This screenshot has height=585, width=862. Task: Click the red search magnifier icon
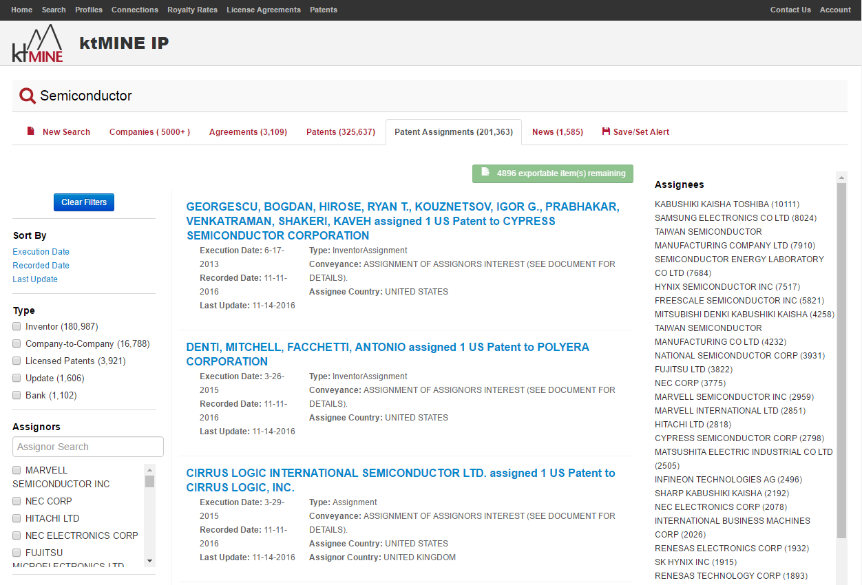pos(28,96)
